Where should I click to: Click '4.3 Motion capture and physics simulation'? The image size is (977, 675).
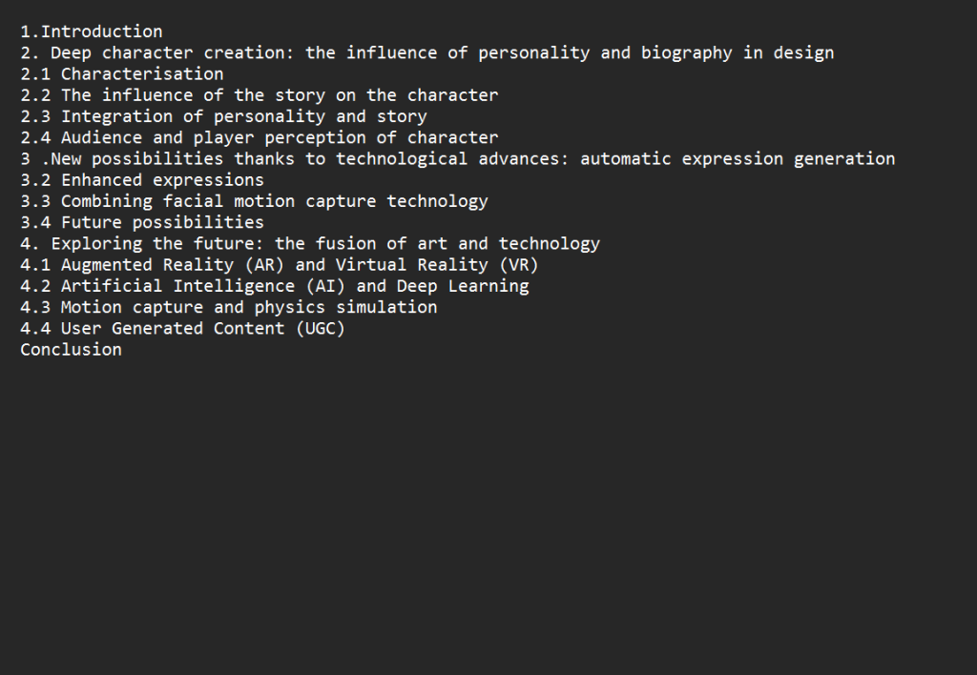(229, 307)
